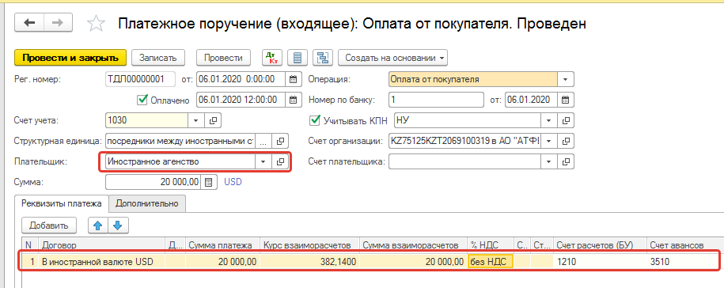Open the Счет плательщика item form
Viewport: 724px width, 288px height.
click(x=566, y=161)
